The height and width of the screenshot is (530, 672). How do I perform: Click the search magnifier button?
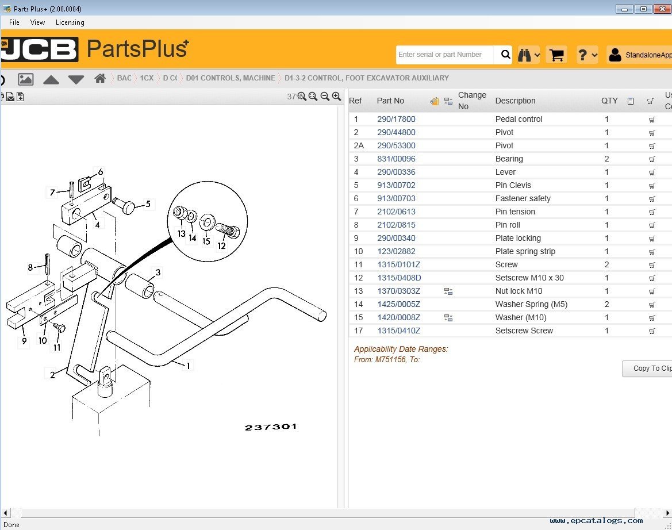[x=505, y=55]
